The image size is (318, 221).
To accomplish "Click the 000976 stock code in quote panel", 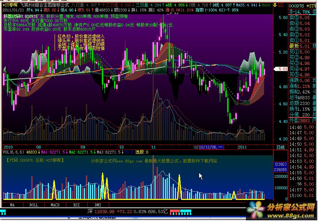I will 297,6.
